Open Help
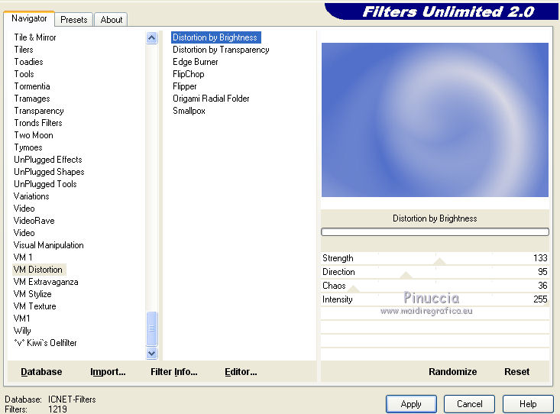 pyautogui.click(x=528, y=404)
